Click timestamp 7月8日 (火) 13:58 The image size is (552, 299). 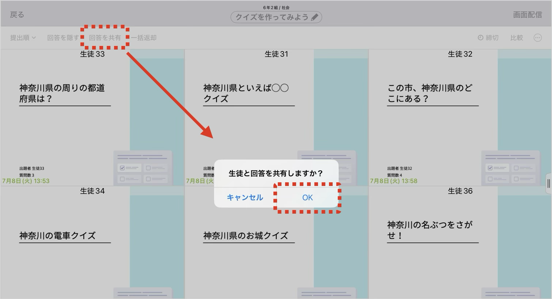coord(394,181)
